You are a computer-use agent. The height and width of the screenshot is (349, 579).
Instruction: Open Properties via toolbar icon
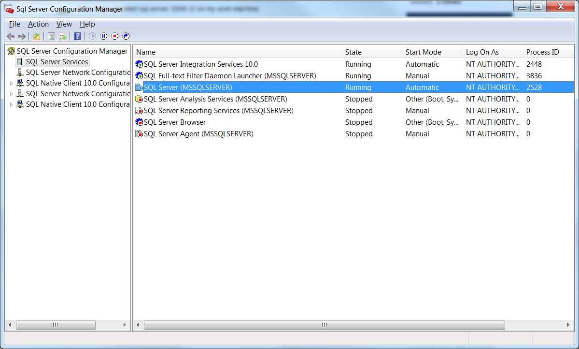51,36
